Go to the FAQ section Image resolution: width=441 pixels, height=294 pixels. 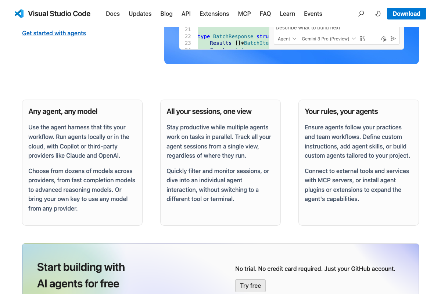point(265,14)
